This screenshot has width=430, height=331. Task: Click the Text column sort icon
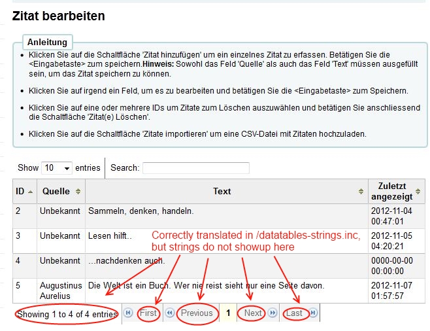click(361, 192)
